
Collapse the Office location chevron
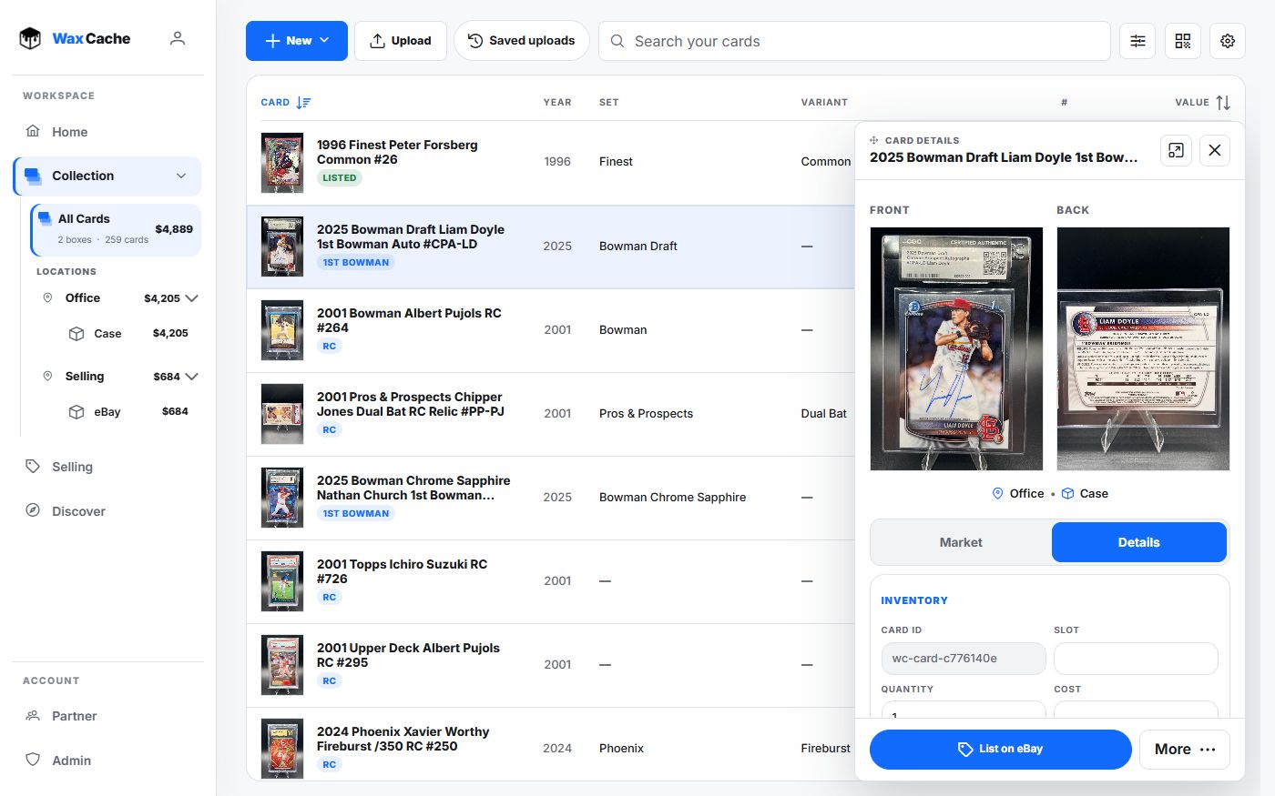pos(191,298)
